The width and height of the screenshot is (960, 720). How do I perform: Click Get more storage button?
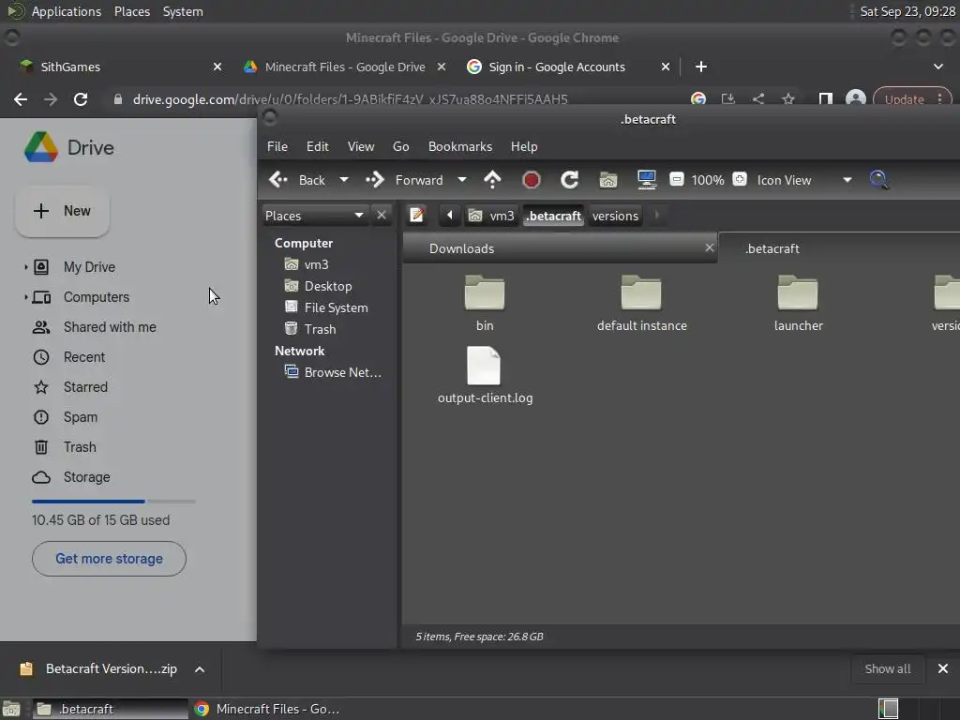109,559
